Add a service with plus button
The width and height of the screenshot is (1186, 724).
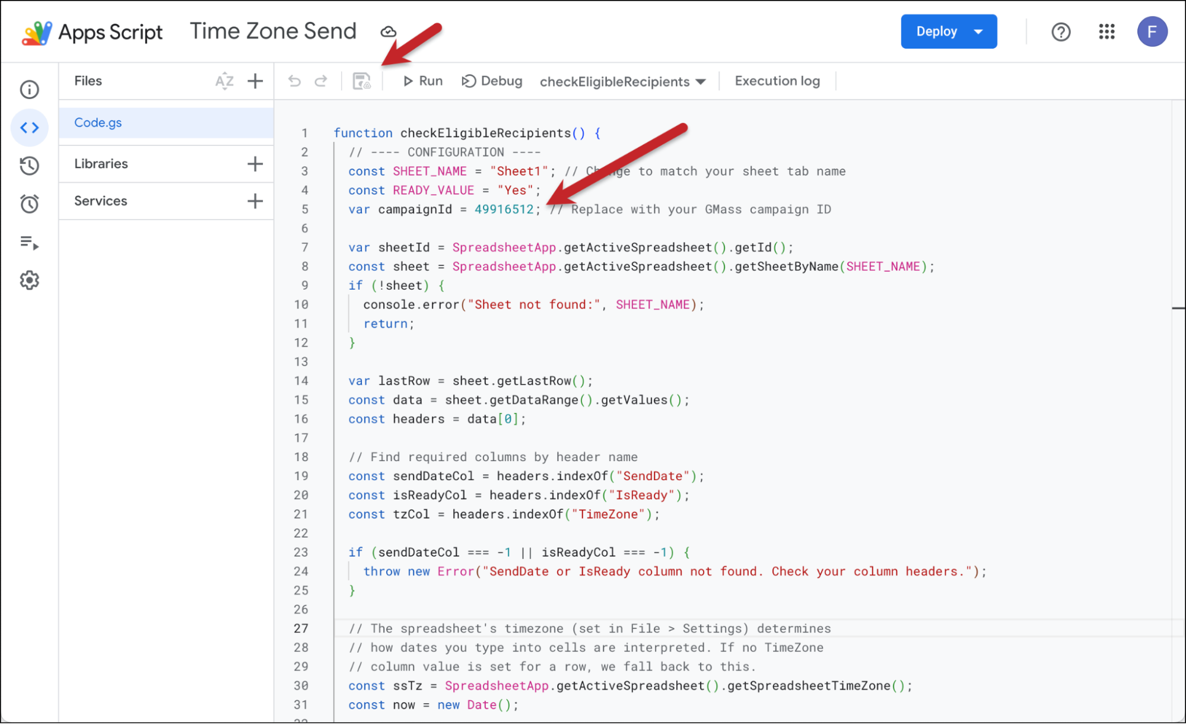pyautogui.click(x=255, y=201)
